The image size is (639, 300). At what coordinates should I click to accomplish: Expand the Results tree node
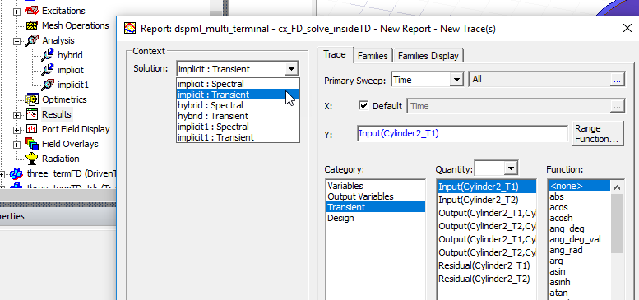click(16, 115)
